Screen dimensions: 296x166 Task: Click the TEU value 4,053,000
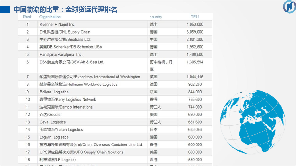pyautogui.click(x=195, y=24)
